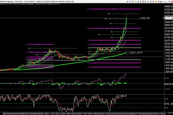Click the flask-shaped icon in toolbar
The height and width of the screenshot is (115, 173).
pyautogui.click(x=159, y=2)
